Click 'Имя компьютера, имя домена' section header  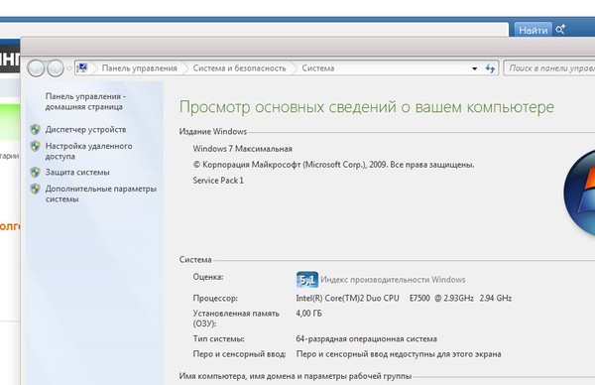pyautogui.click(x=296, y=376)
